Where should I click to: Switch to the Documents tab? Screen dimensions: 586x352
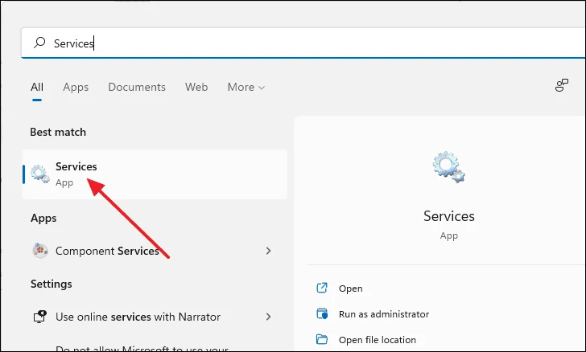coord(137,87)
